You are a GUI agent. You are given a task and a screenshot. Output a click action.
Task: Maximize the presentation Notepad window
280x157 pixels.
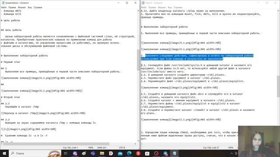pyautogui.click(x=127, y=3)
